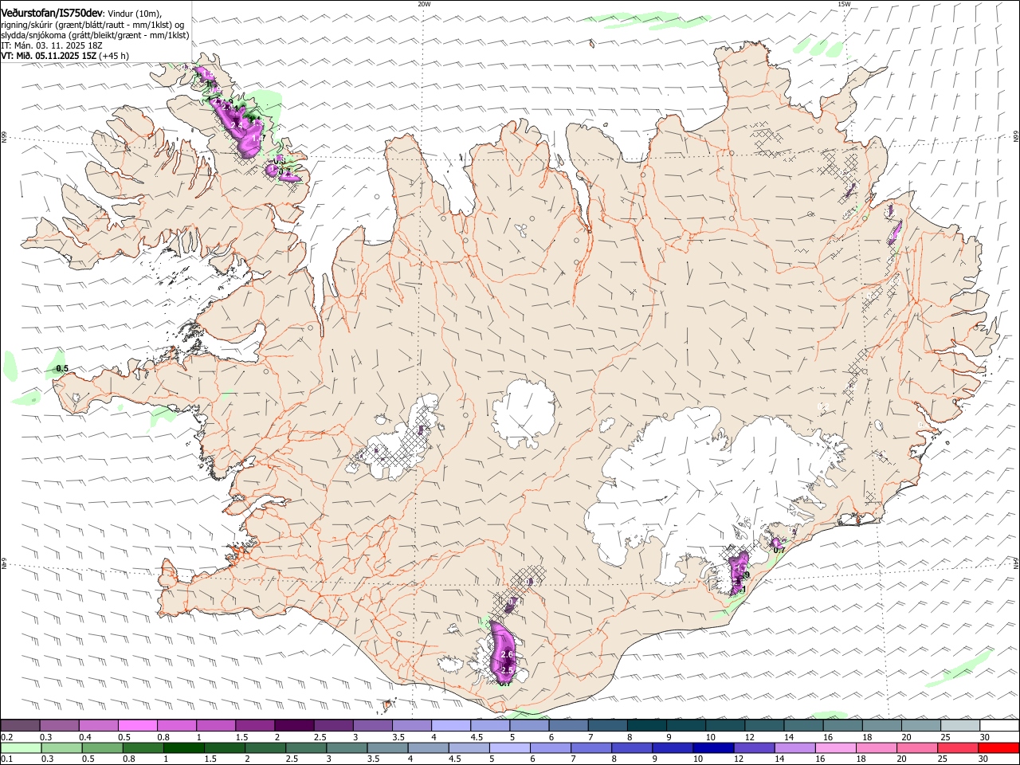
Task: Select the dark blue lower swatch between 10 and 12
Action: (713, 747)
